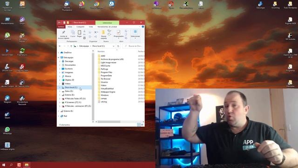Open FileZilla Client desktop icon
Image resolution: width=298 pixels, height=168 pixels.
(22, 68)
